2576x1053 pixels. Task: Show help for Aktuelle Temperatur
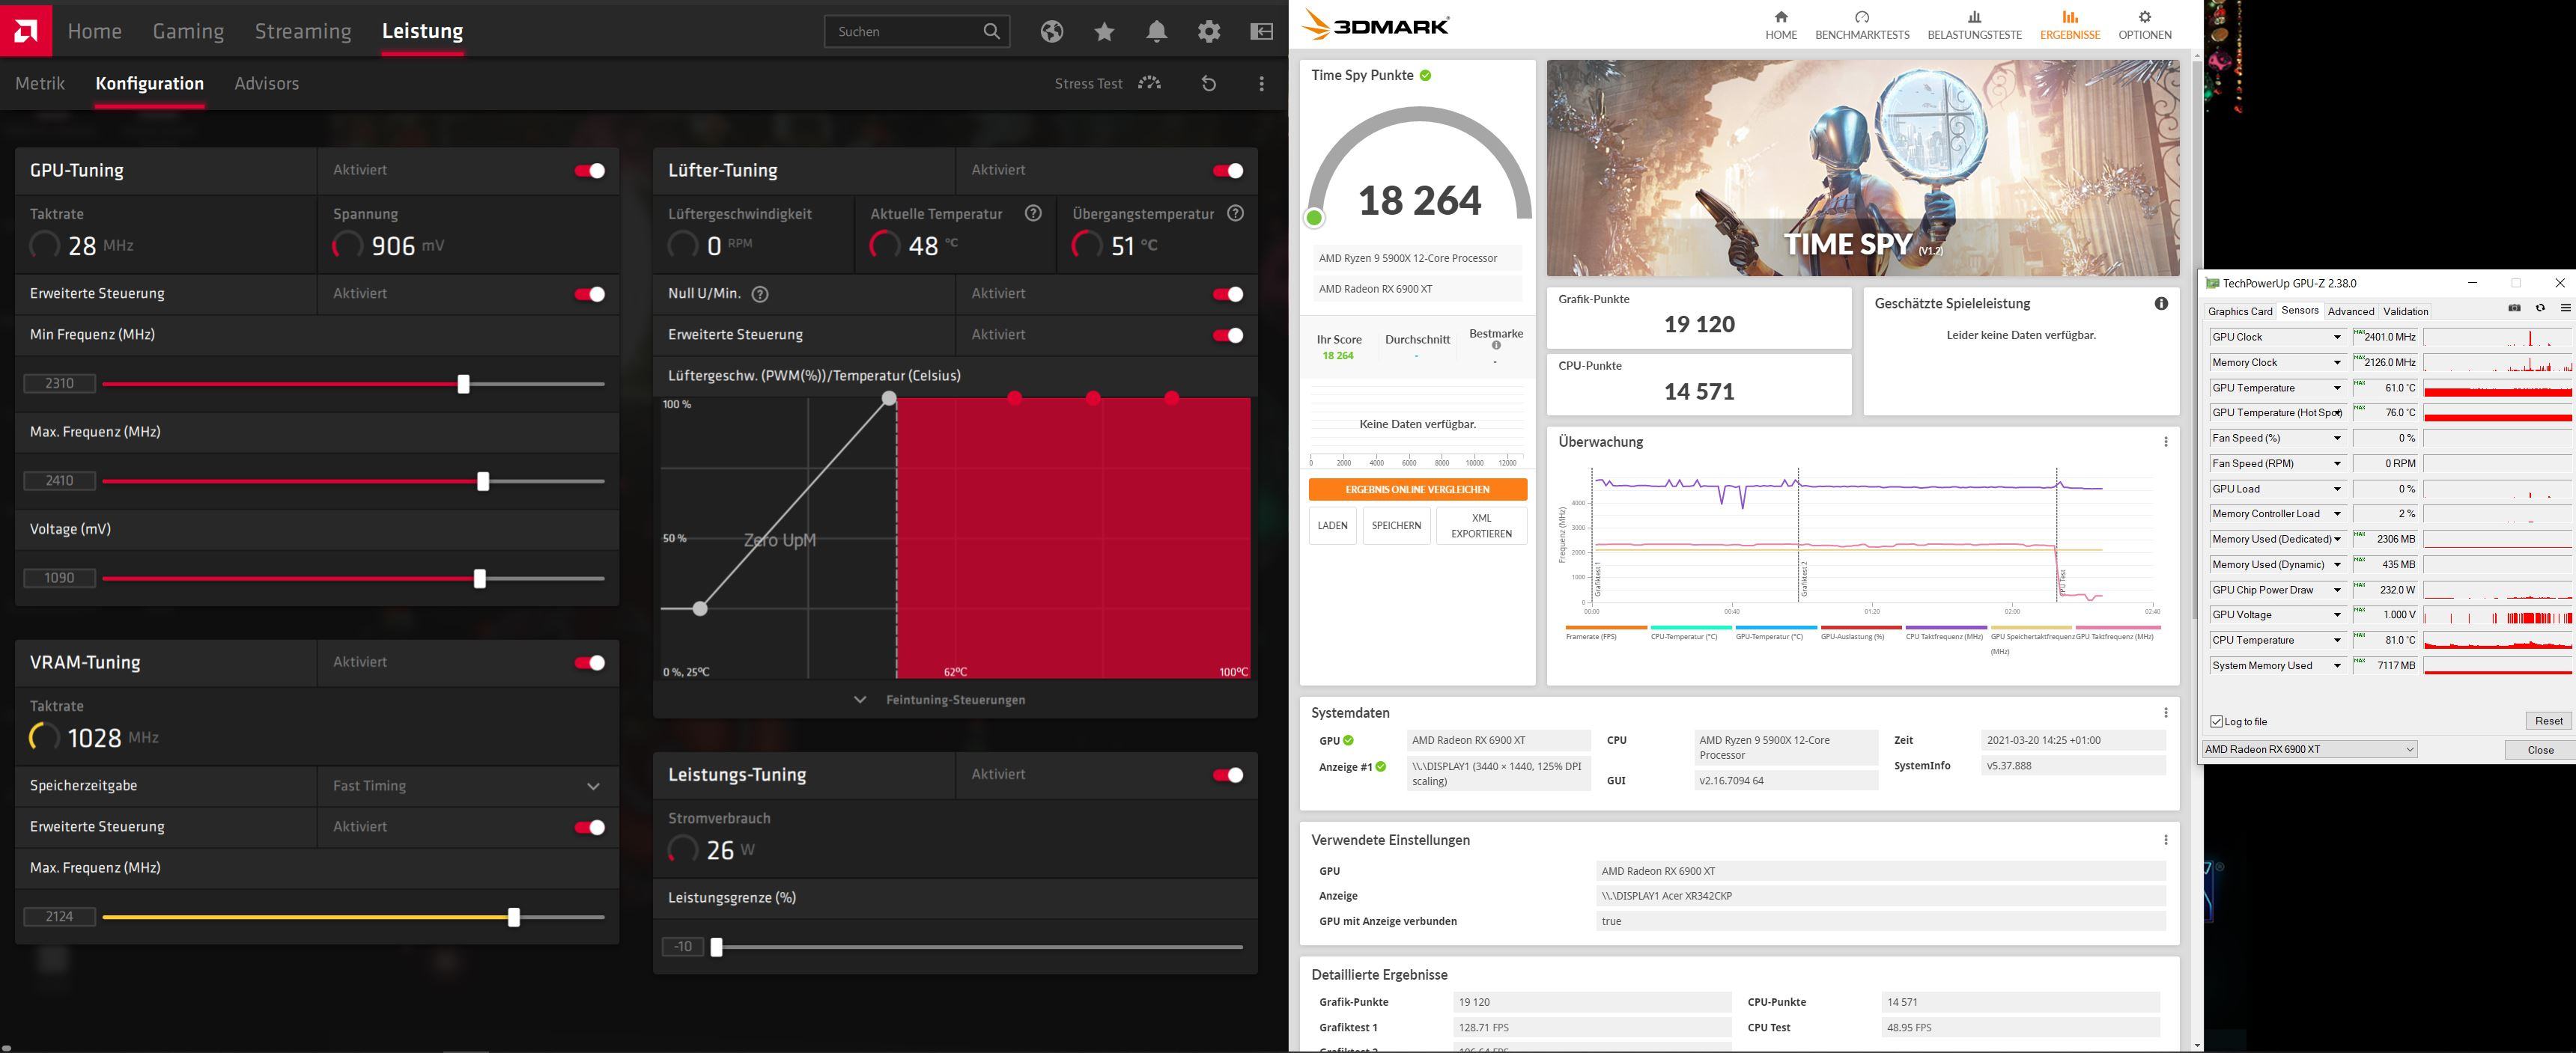[x=1033, y=213]
